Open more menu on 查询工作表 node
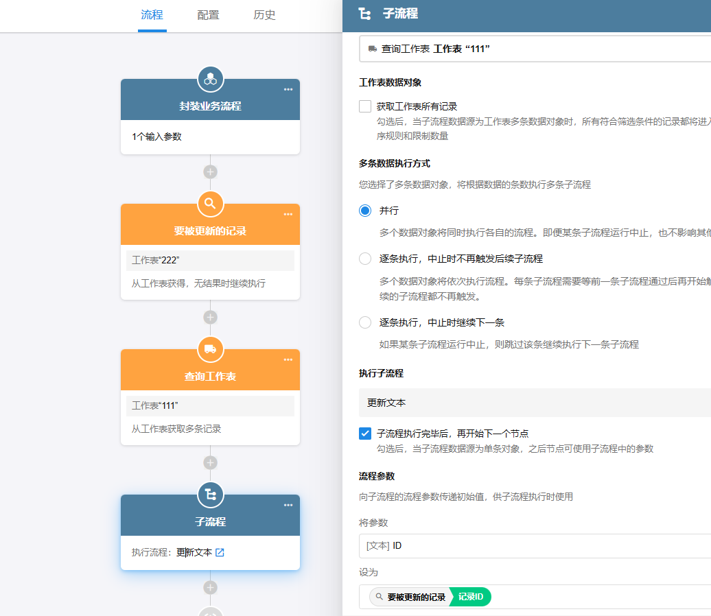 288,359
